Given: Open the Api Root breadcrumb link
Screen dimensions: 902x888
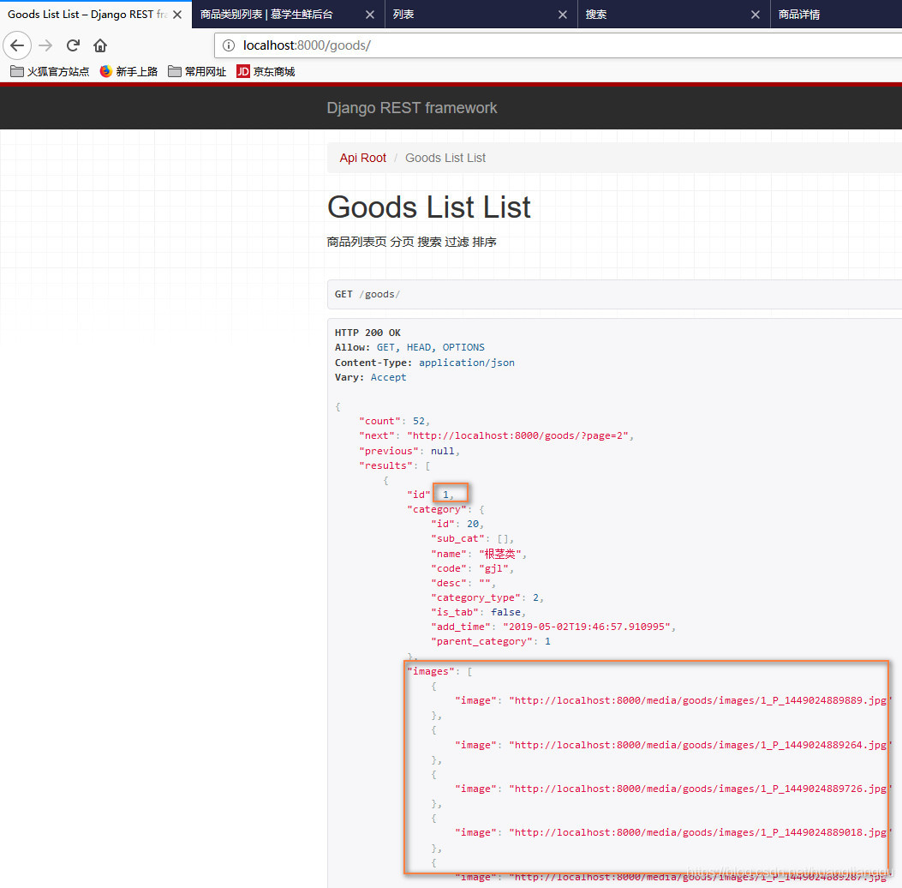Looking at the screenshot, I should point(363,158).
